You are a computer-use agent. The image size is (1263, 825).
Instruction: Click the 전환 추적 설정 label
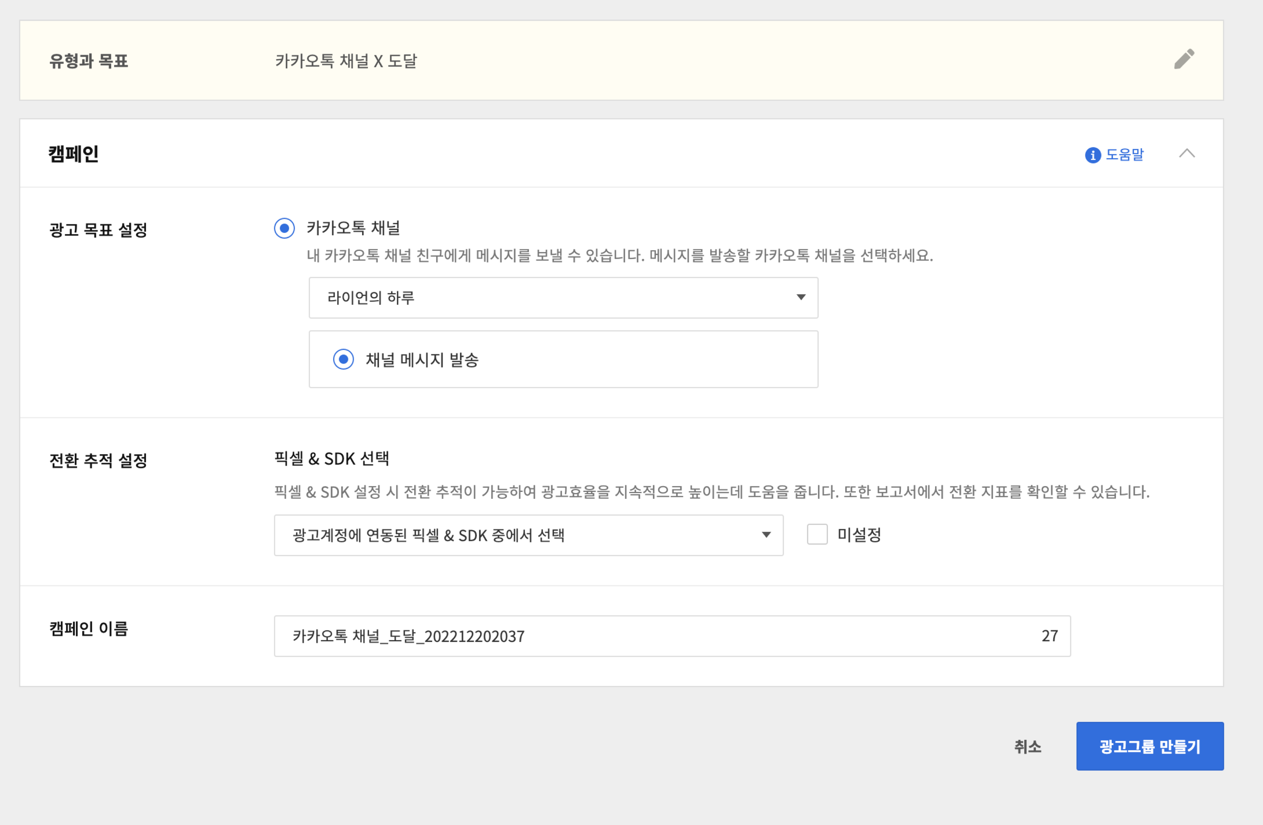98,461
